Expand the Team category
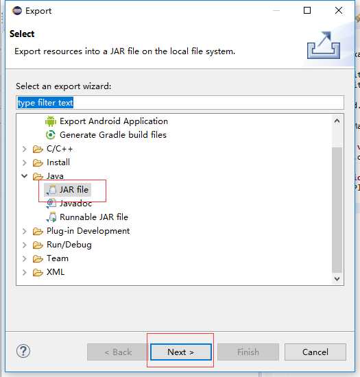 tap(24, 258)
